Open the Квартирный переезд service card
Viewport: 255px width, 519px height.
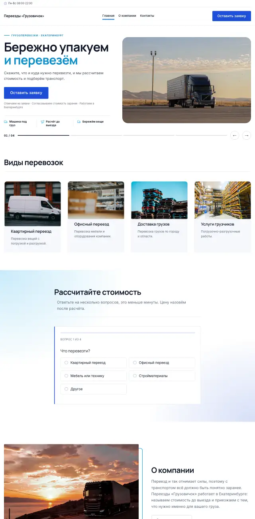pyautogui.click(x=32, y=217)
